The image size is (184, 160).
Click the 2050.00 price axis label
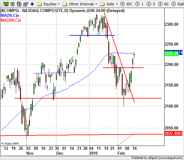click(171, 128)
